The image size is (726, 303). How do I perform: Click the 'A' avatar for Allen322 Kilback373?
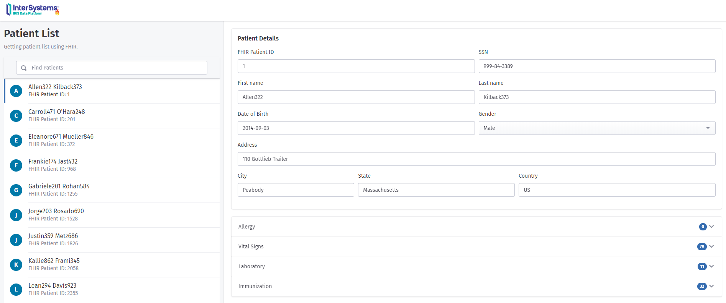click(16, 91)
